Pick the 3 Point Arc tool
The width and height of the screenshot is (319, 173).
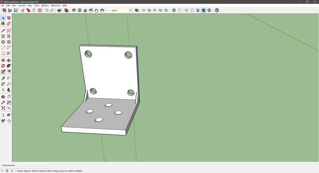pos(3,53)
